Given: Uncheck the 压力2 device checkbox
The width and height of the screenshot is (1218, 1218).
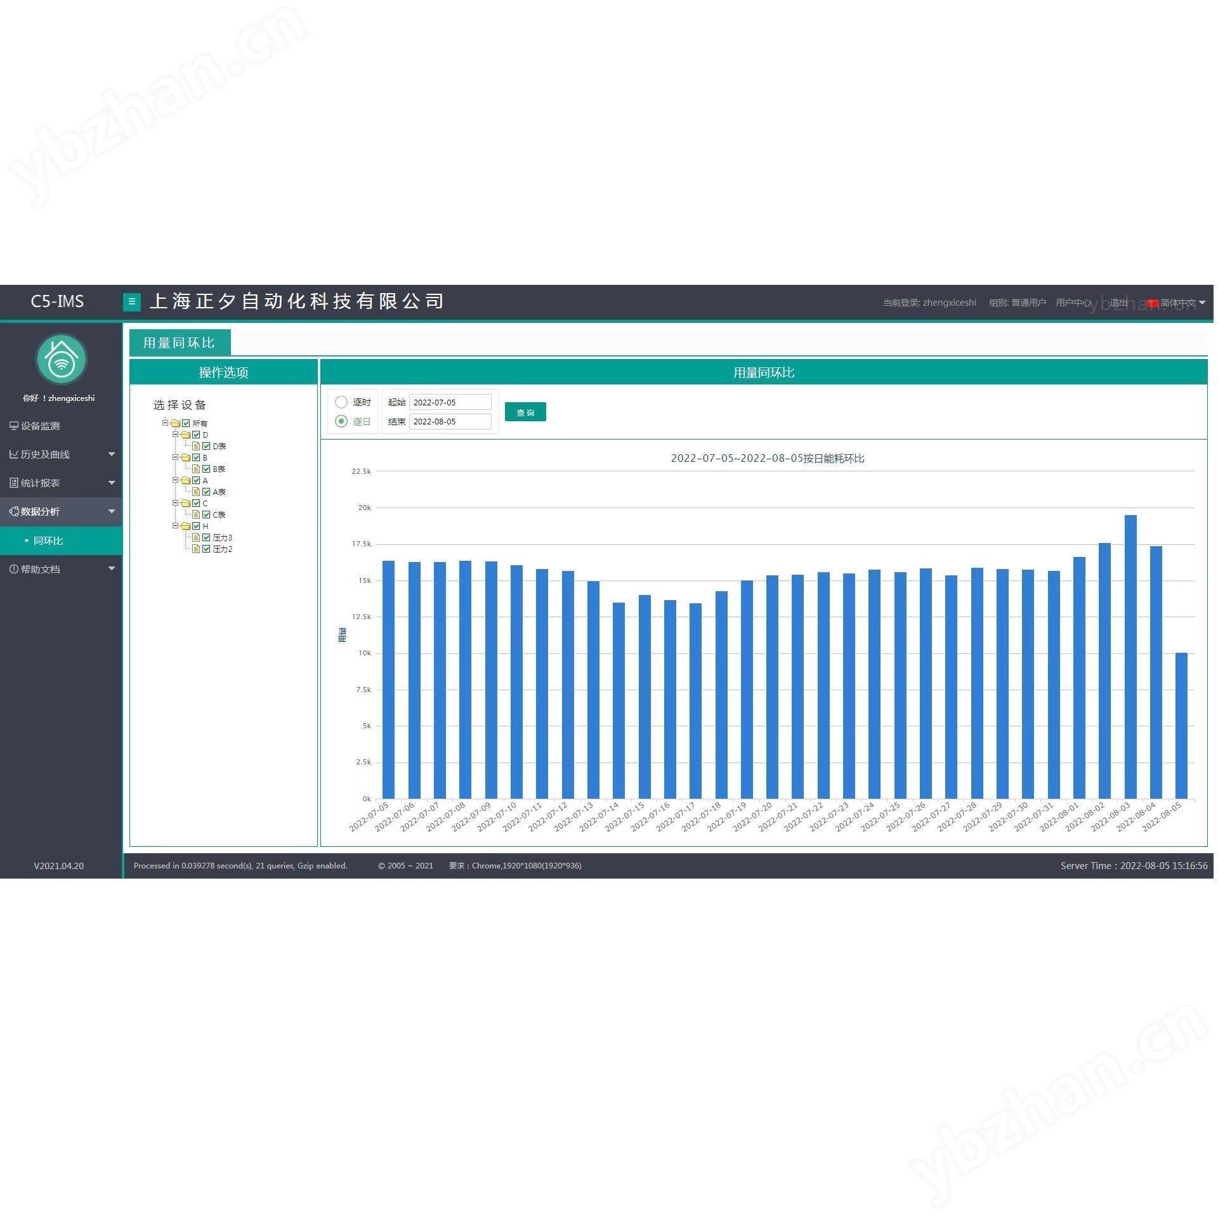Looking at the screenshot, I should [x=206, y=549].
